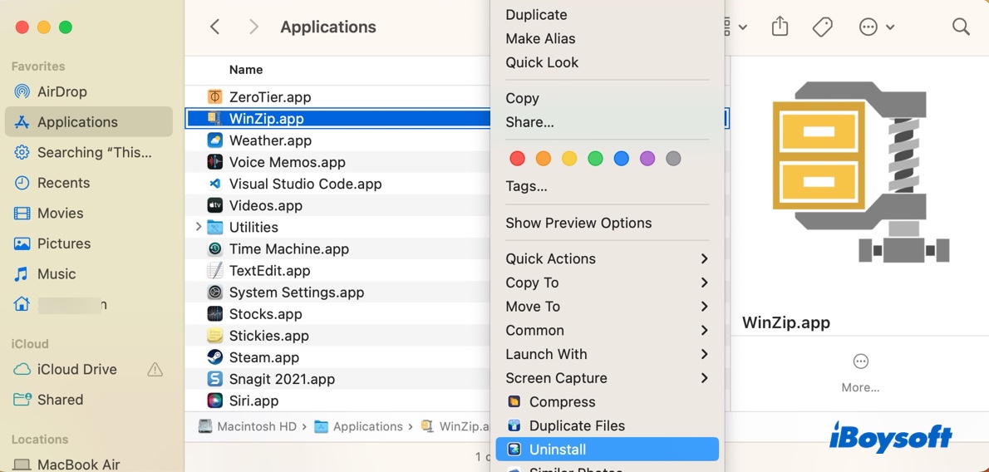Select AirDrop in the sidebar

tap(62, 91)
